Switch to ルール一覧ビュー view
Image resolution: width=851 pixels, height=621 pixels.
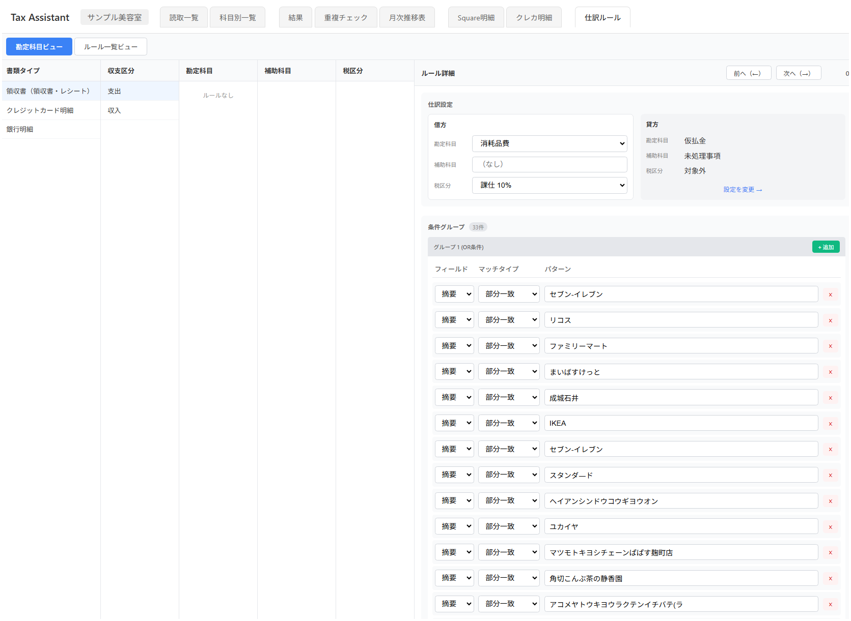(111, 47)
